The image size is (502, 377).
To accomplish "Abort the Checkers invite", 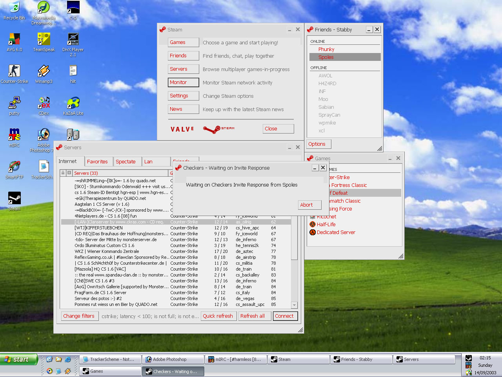I will point(310,205).
